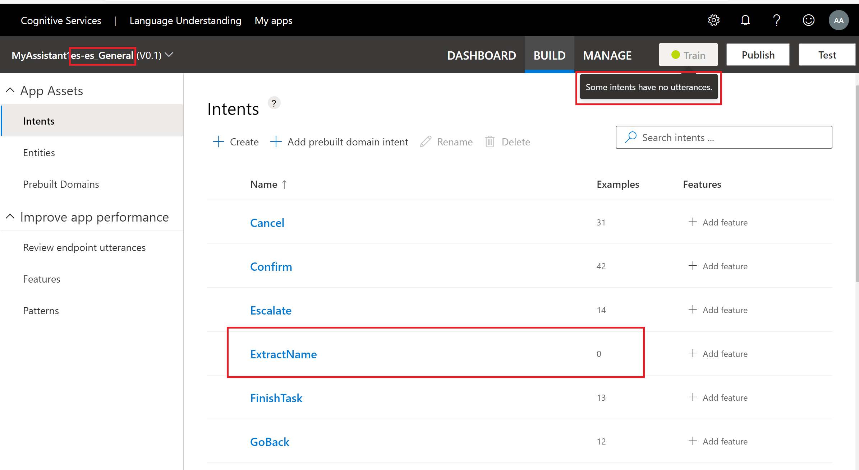Expand the app version dropdown chevron
The height and width of the screenshot is (470, 859).
pos(169,55)
